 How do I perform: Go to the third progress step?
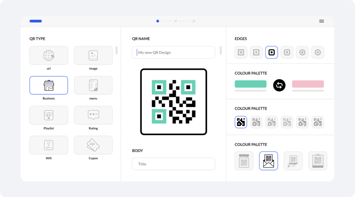click(194, 21)
